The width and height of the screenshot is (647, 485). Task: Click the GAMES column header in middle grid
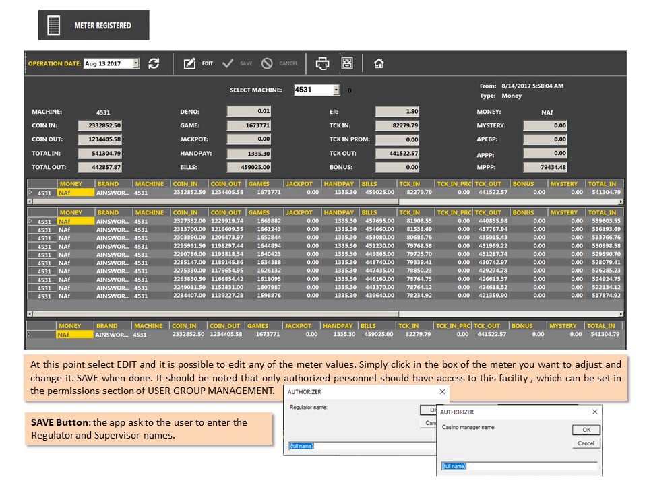(x=264, y=212)
